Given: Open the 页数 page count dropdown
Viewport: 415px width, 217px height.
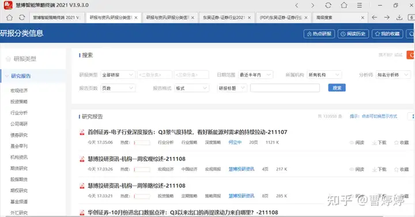Looking at the screenshot, I should click(118, 88).
